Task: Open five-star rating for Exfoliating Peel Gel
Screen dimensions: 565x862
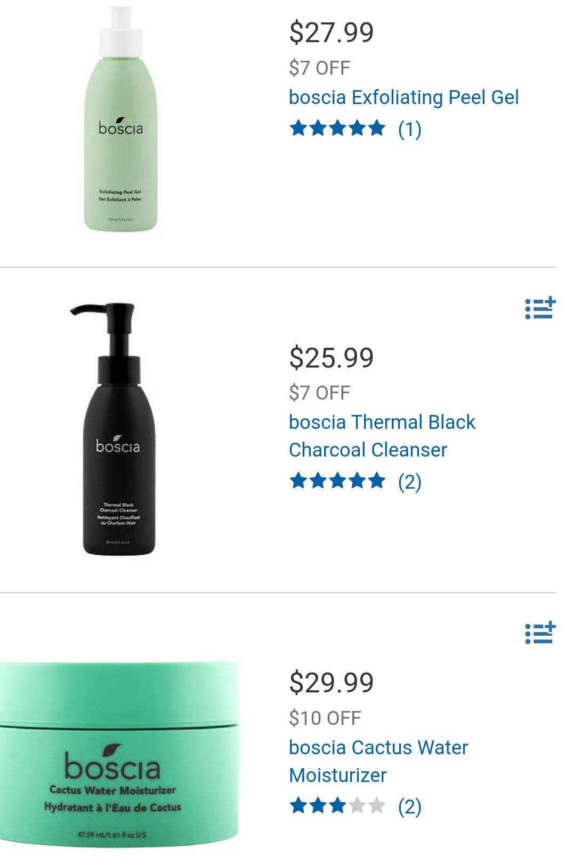Action: [337, 129]
